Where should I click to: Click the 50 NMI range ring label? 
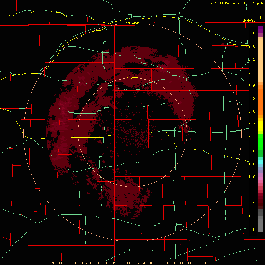click(x=132, y=78)
